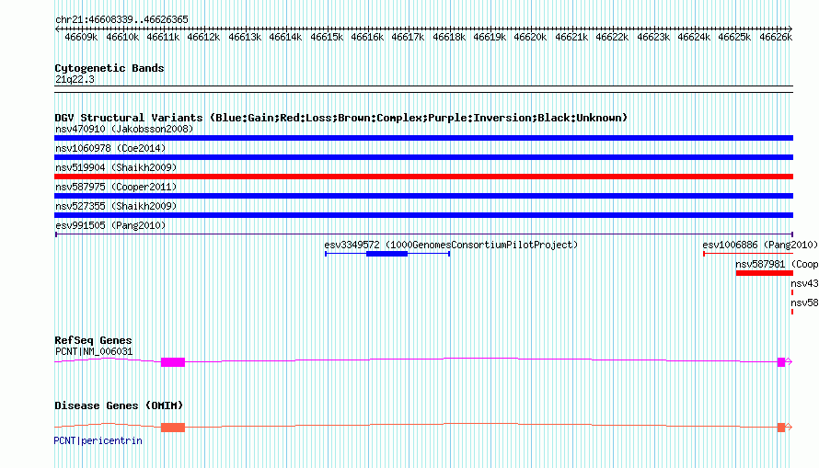Click the chr21:46608339..46626365 coordinates label

coord(121,20)
